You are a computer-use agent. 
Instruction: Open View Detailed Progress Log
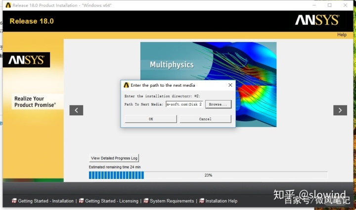[x=114, y=158]
